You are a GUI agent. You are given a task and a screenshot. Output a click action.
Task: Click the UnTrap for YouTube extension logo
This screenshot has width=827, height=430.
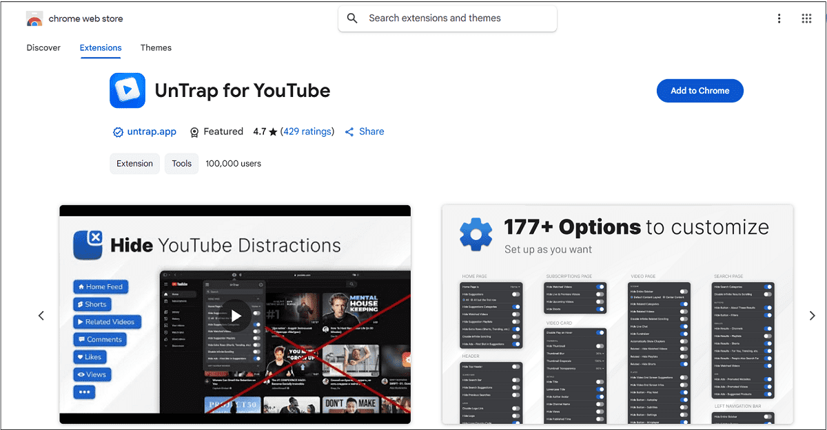tap(127, 91)
